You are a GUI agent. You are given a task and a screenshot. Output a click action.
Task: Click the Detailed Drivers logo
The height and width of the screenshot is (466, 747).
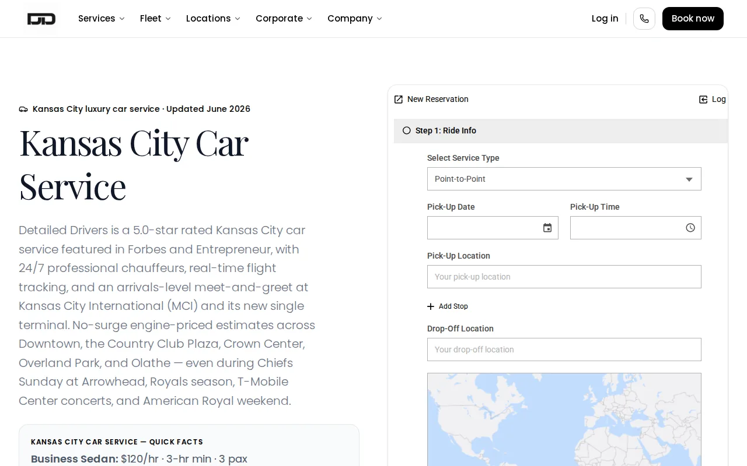coord(41,19)
